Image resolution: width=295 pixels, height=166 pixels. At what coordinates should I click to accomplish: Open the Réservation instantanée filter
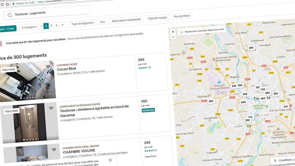pos(126,20)
